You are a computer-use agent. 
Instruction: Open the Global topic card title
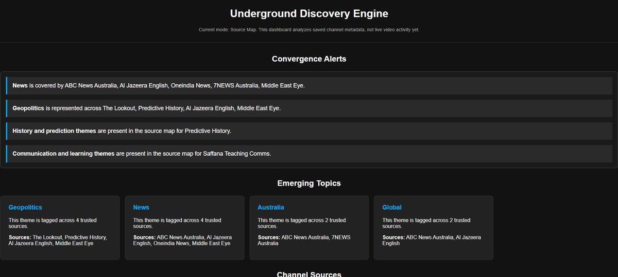click(392, 208)
